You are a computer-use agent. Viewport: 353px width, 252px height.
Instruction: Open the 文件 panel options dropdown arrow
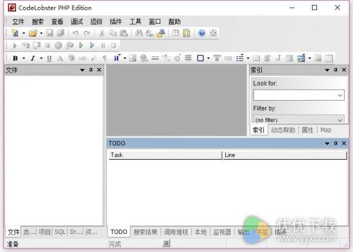(x=82, y=70)
